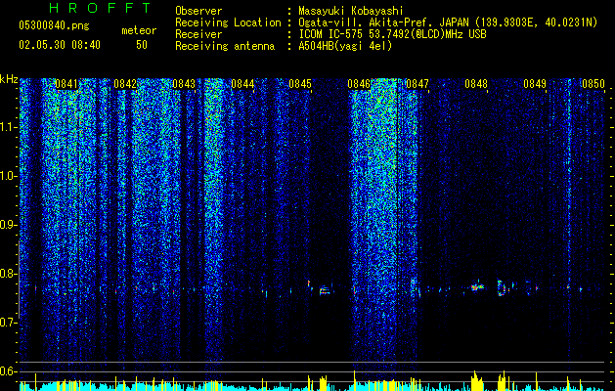
Task: Click the date stamp 02.05.30 08:40
Action: point(60,45)
